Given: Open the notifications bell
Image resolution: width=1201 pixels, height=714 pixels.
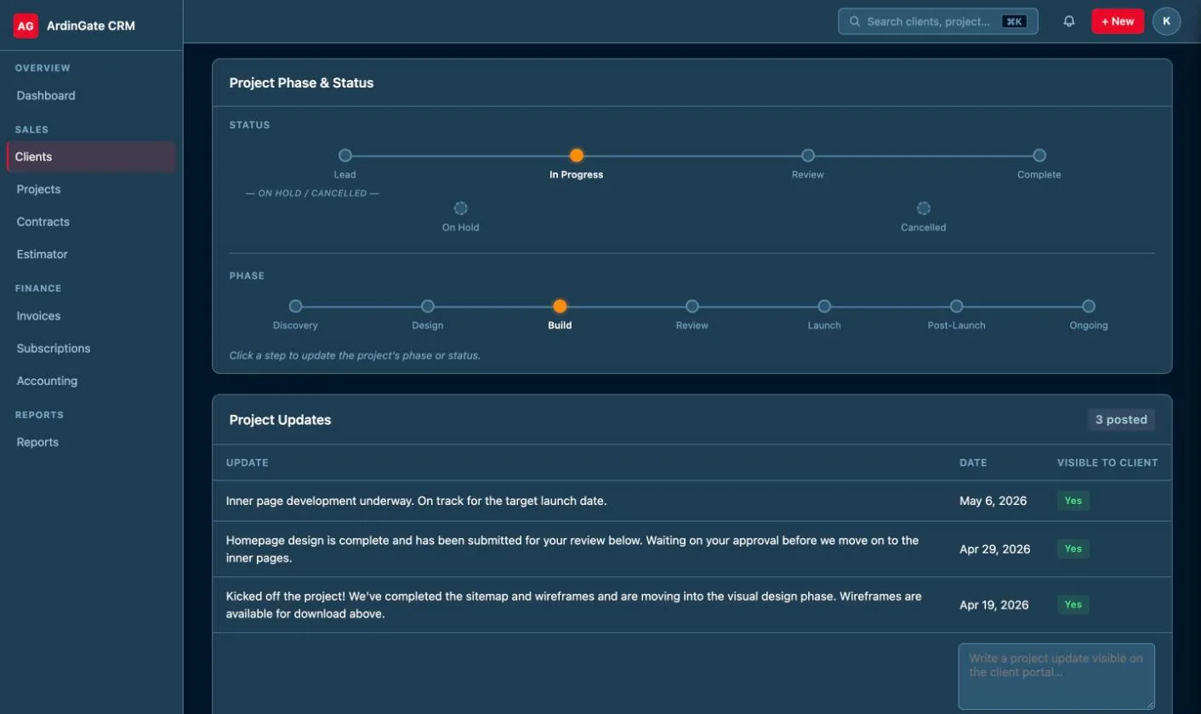Looking at the screenshot, I should pyautogui.click(x=1069, y=21).
